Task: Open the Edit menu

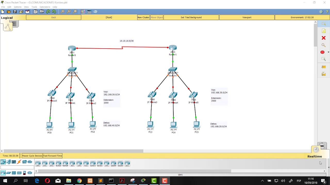Action: tap(9, 7)
